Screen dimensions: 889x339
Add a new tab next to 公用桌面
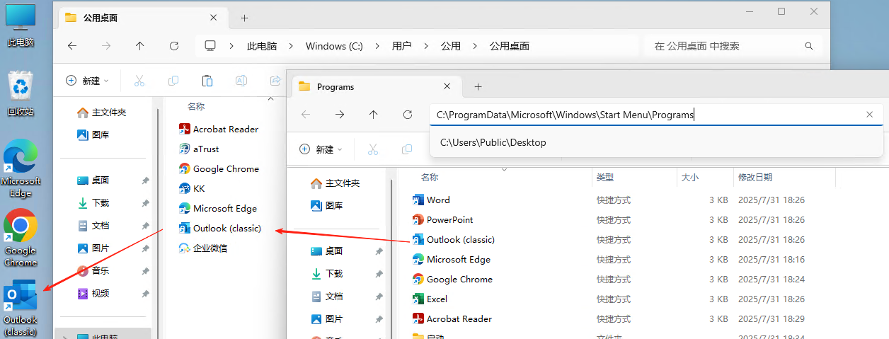pos(245,18)
